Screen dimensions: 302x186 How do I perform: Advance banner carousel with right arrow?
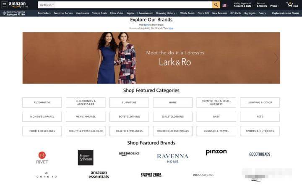point(276,58)
